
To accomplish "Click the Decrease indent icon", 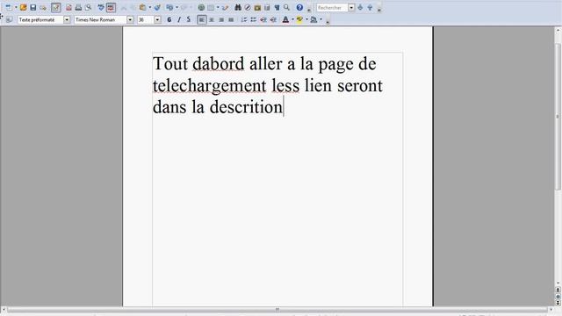I will click(263, 19).
